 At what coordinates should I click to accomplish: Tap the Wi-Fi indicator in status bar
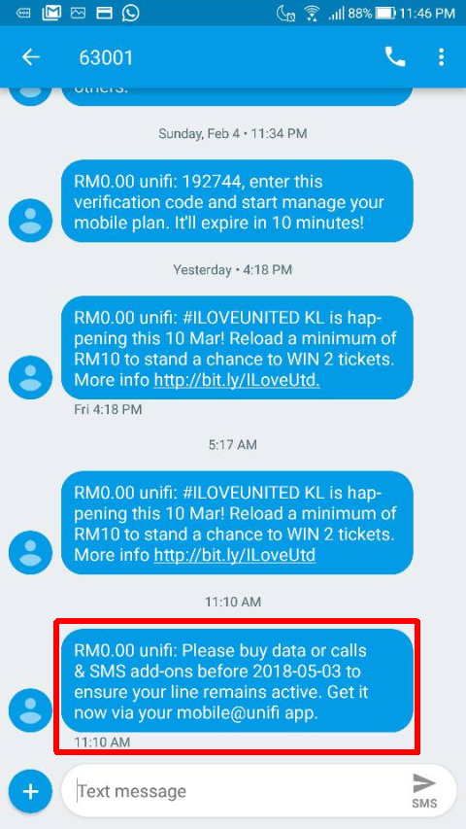coord(312,13)
